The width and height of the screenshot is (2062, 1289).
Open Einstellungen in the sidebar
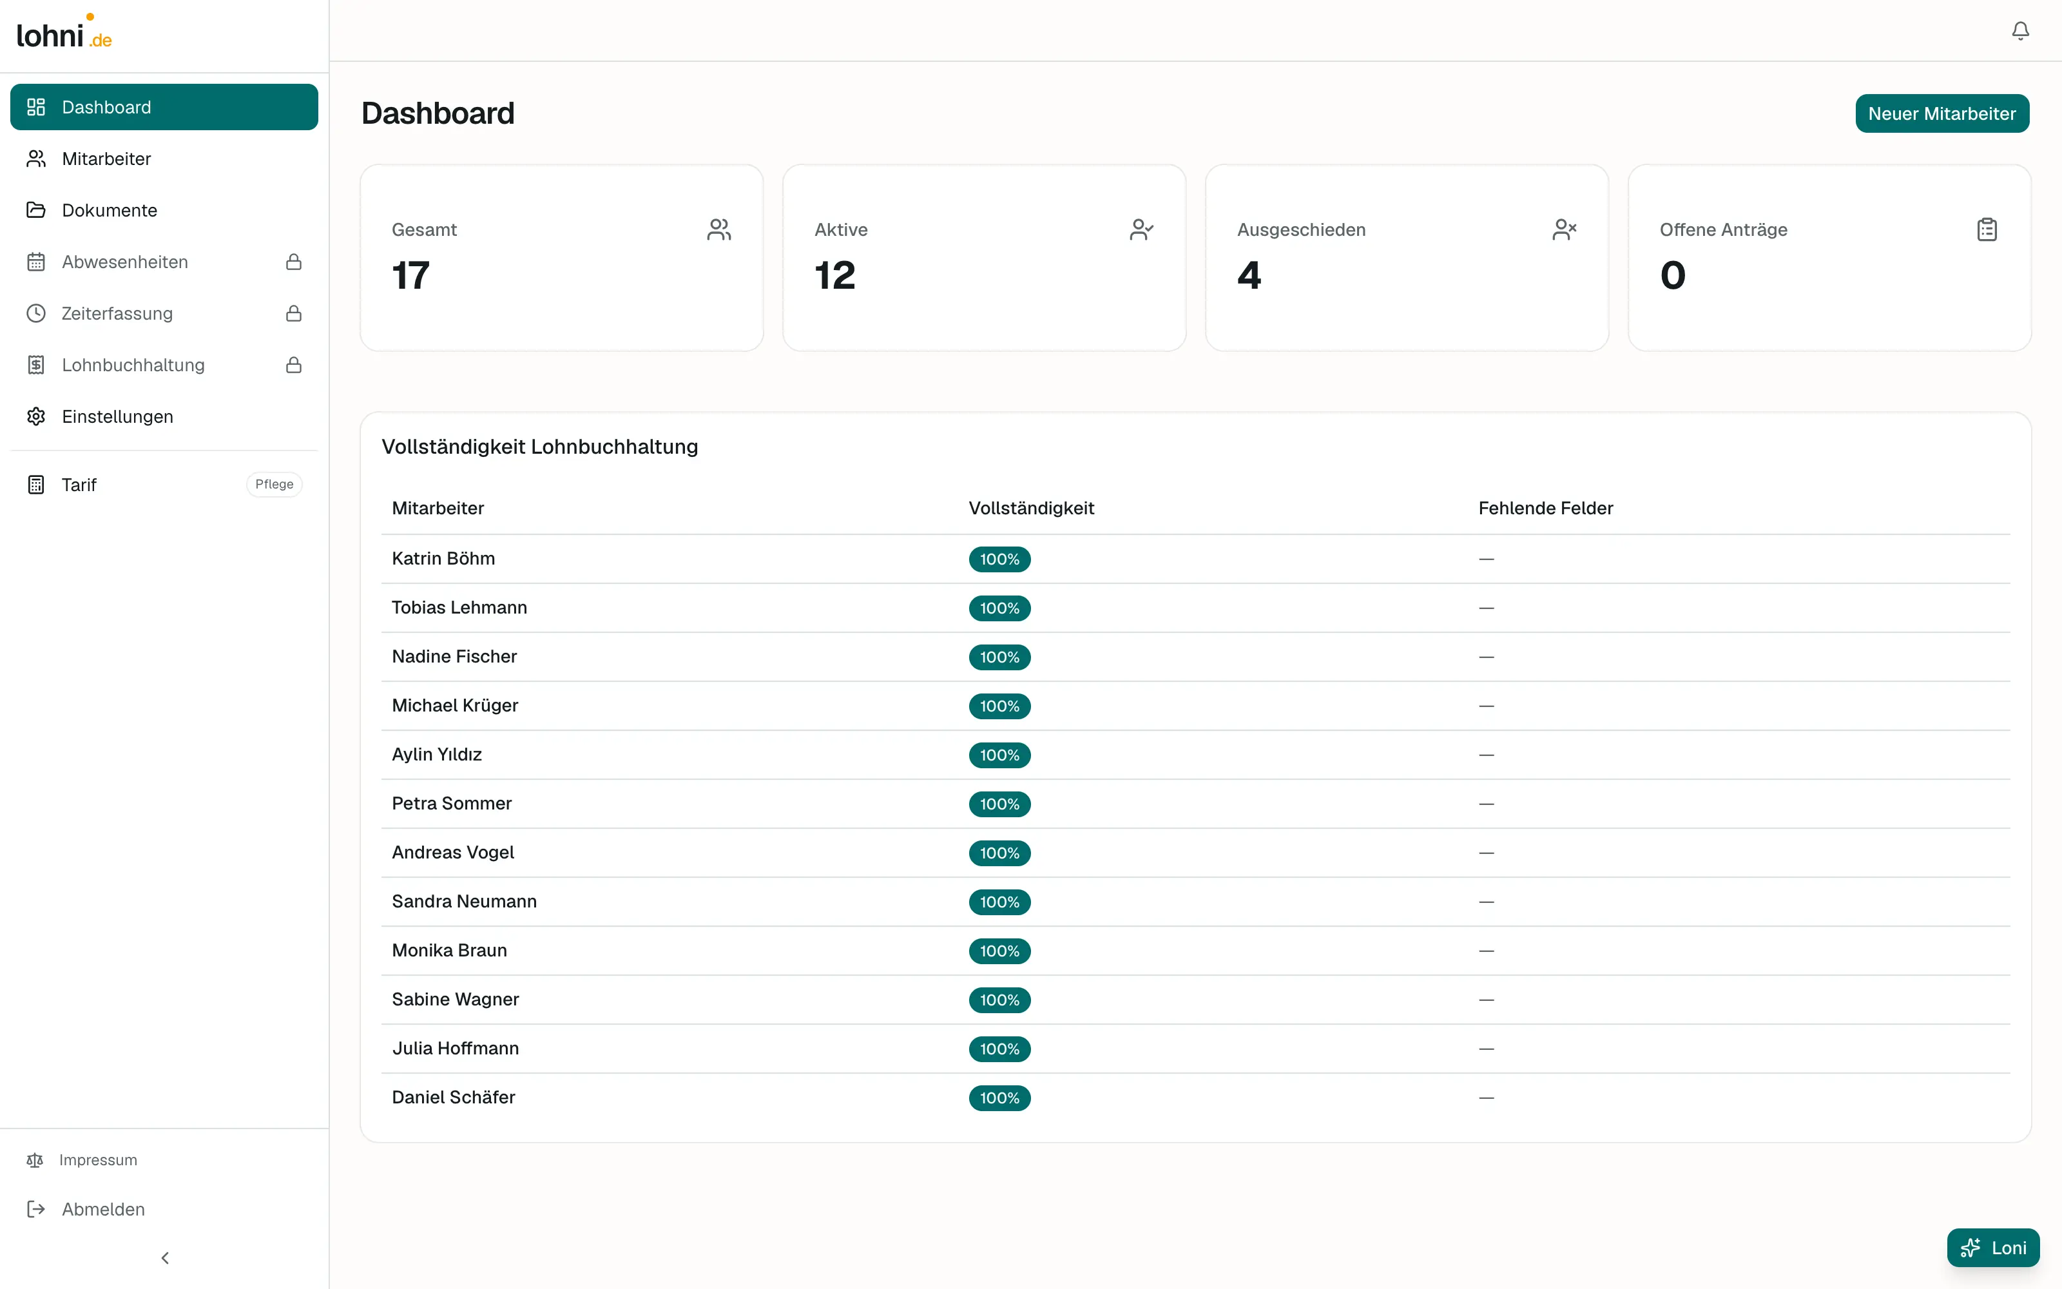point(164,416)
